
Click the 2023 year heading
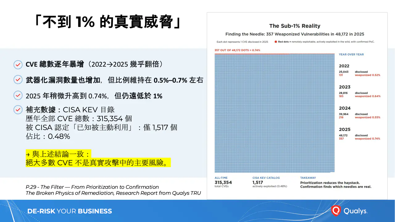344,87
